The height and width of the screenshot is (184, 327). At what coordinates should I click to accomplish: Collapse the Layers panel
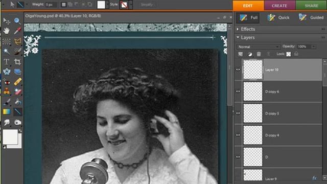[238, 37]
